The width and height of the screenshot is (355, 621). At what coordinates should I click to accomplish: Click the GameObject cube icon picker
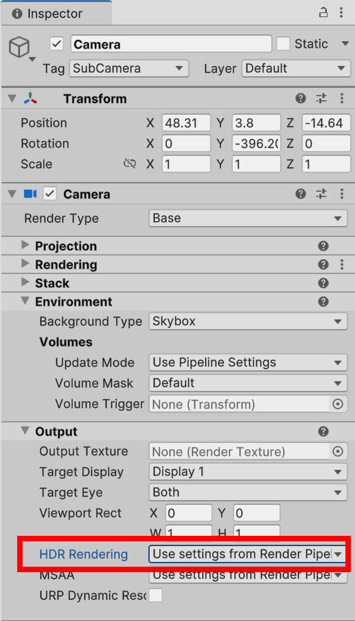(x=20, y=47)
